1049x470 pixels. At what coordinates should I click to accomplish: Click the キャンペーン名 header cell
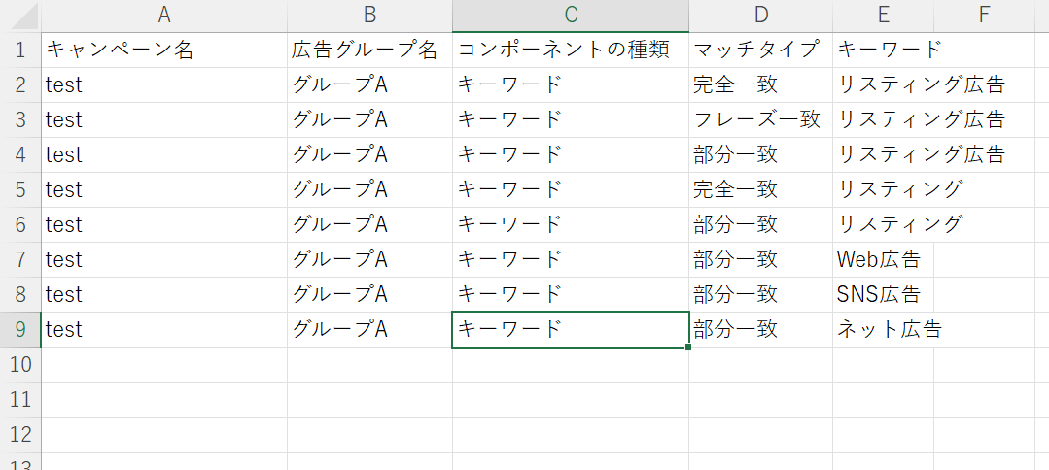pyautogui.click(x=164, y=50)
